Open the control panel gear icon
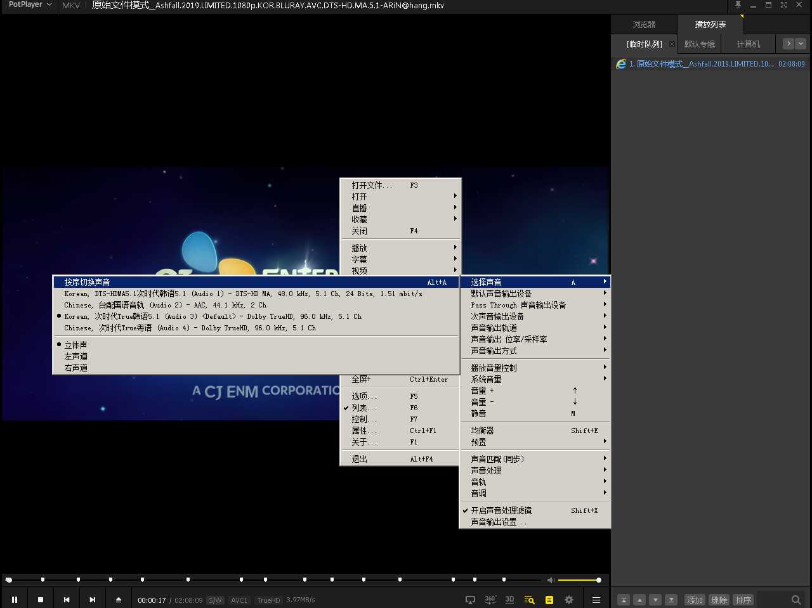Screen dimensions: 812x608 569,600
